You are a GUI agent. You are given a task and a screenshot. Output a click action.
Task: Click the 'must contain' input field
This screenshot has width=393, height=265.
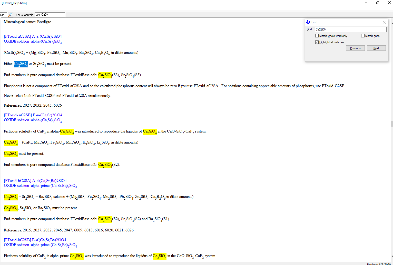coord(50,15)
